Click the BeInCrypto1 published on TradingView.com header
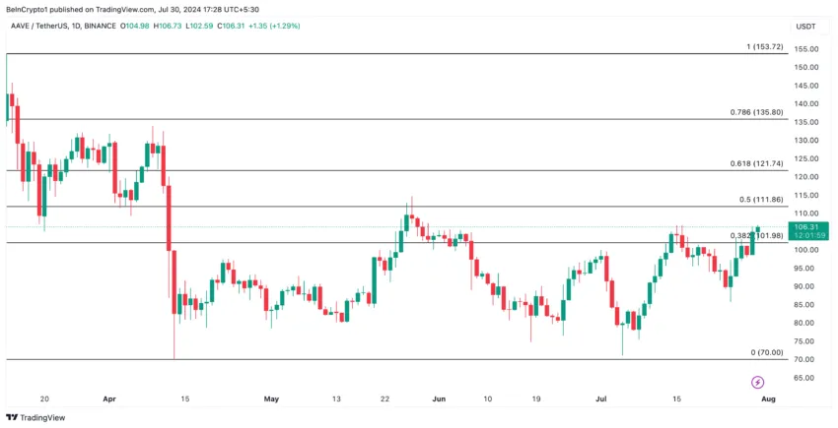838x428 pixels. 134,8
